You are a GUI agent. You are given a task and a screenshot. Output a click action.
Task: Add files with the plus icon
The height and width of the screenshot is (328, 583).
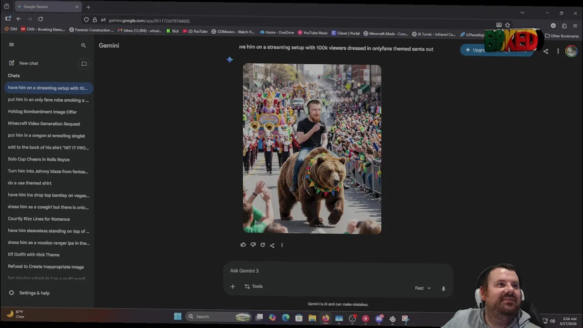[233, 287]
